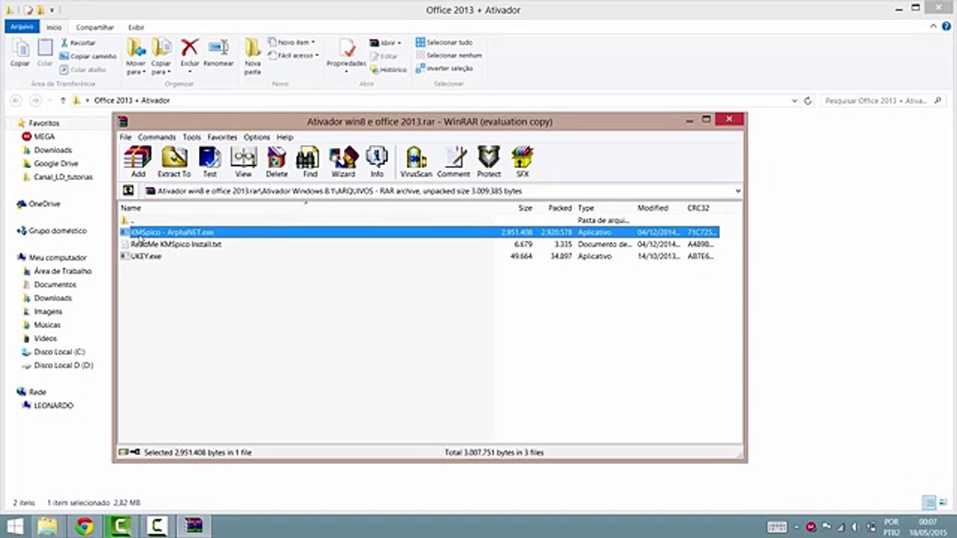Collapse the Explorer ribbon chevron
This screenshot has height=538, width=957.
coord(935,26)
